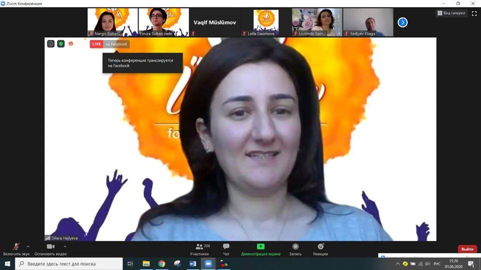Unmute microphone with Включить звук button
The height and width of the screenshot is (270, 481).
(x=16, y=247)
